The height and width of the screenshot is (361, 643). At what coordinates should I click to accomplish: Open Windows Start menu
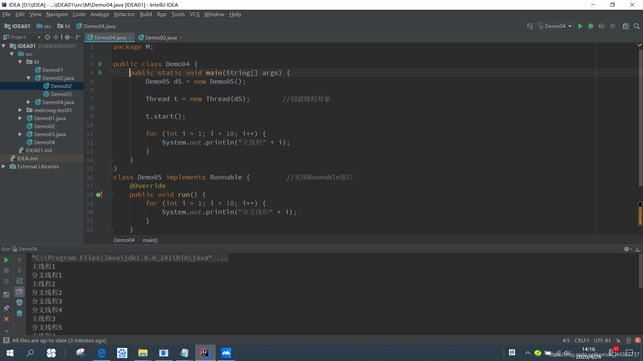10,353
